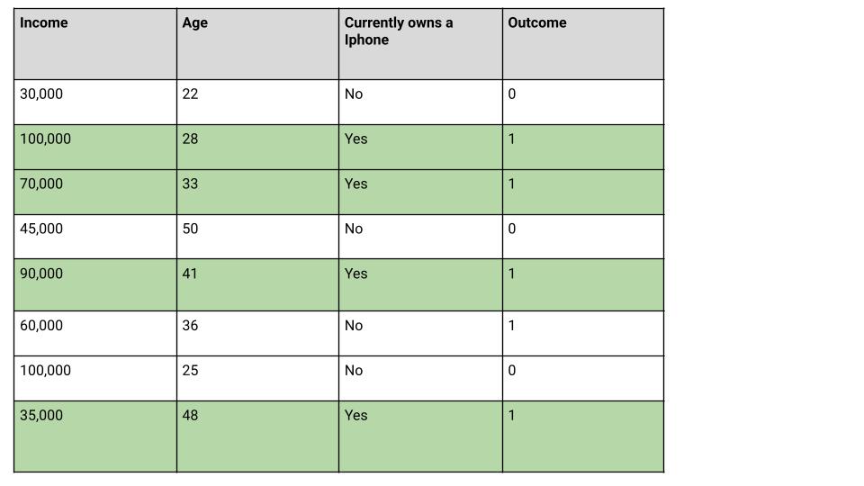Click the cell showing age 25
The width and height of the screenshot is (864, 486).
tap(258, 379)
